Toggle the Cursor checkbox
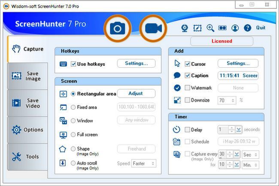Screen dimensions: 279x186 pyautogui.click(x=188, y=64)
